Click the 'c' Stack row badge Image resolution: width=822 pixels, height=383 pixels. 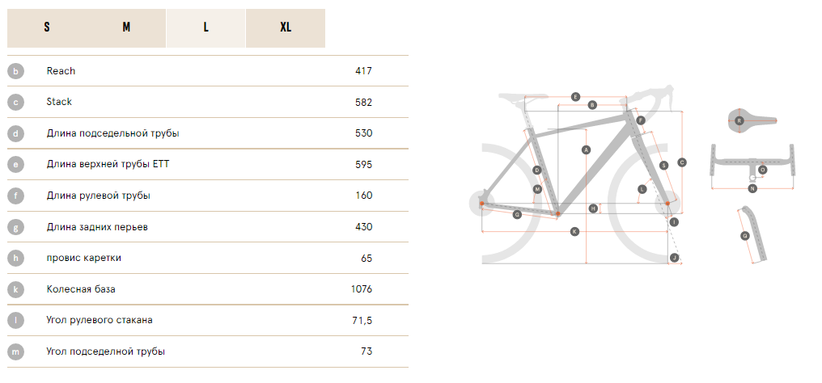(15, 102)
